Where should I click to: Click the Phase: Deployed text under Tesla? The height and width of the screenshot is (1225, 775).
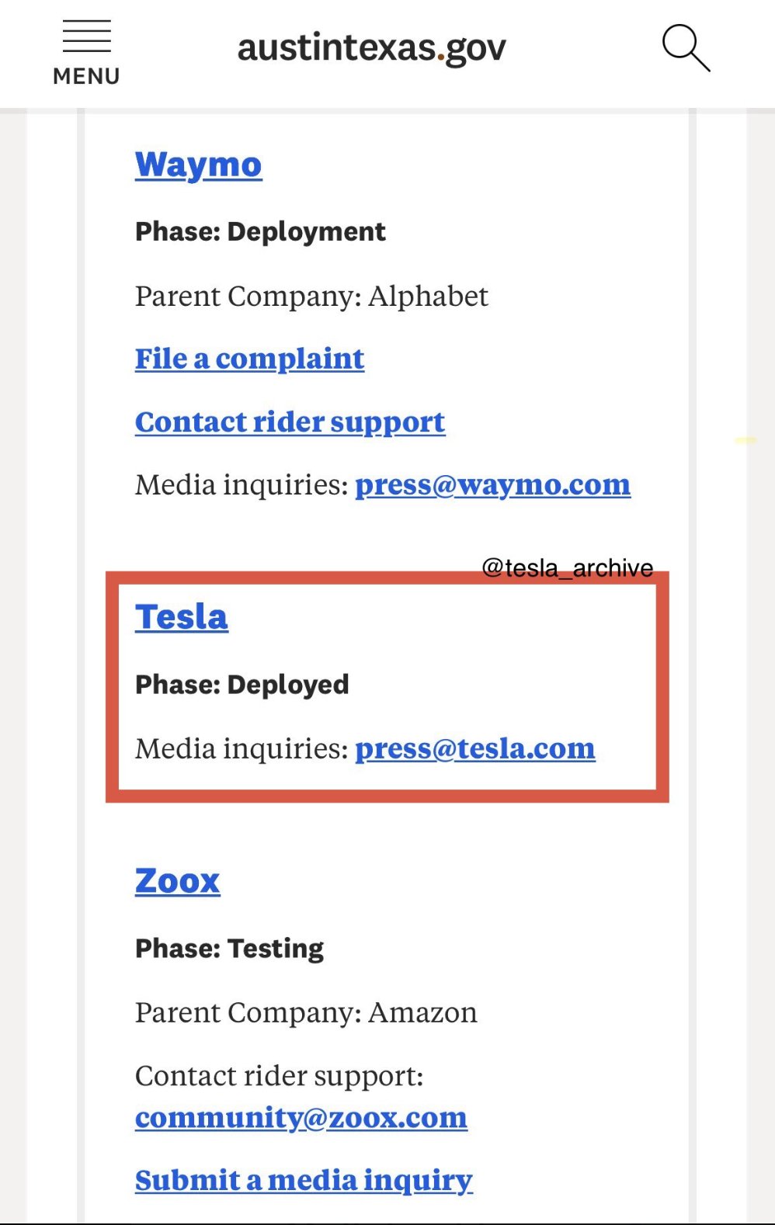coord(242,684)
